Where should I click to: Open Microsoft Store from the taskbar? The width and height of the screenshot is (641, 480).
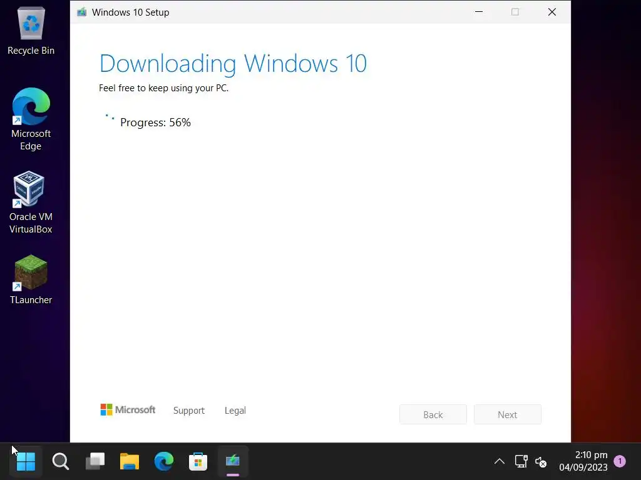(198, 462)
